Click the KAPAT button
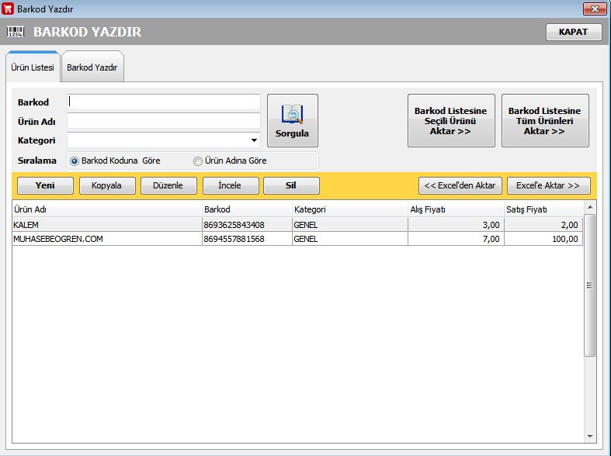 tap(574, 32)
